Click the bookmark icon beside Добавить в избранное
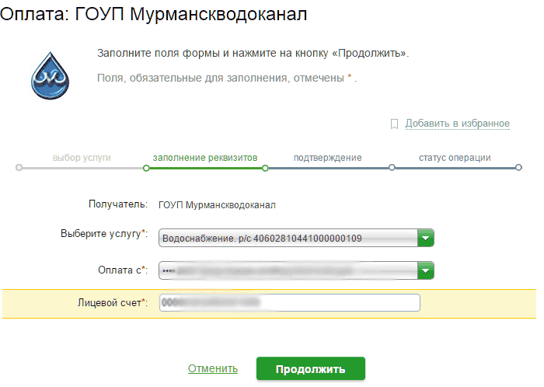This screenshot has height=387, width=544. [394, 124]
